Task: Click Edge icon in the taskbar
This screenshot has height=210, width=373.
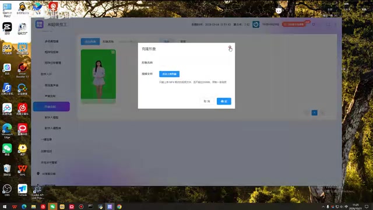Action: pyautogui.click(x=24, y=206)
